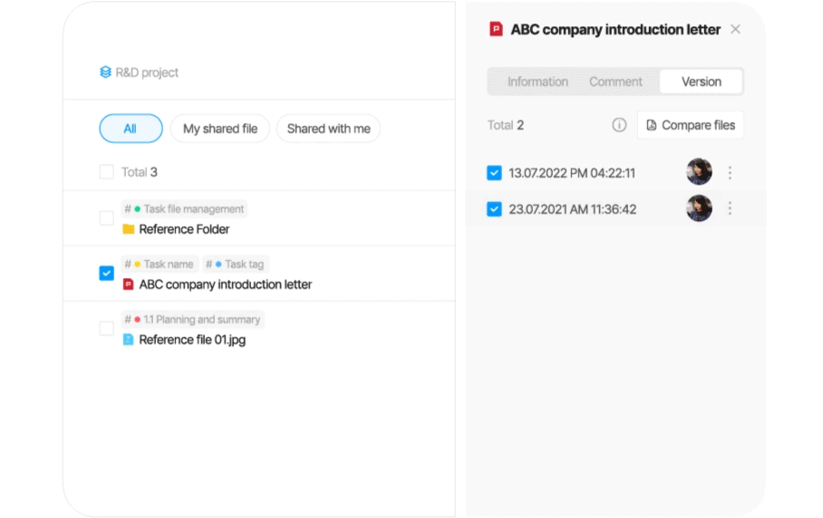
Task: Click the red file icon in list row
Action: (x=128, y=284)
